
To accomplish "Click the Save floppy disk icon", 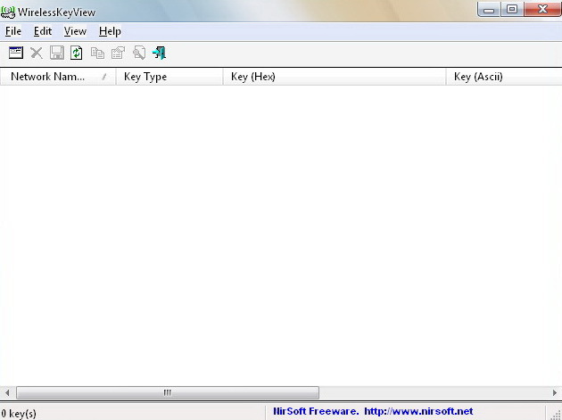I will (x=56, y=53).
